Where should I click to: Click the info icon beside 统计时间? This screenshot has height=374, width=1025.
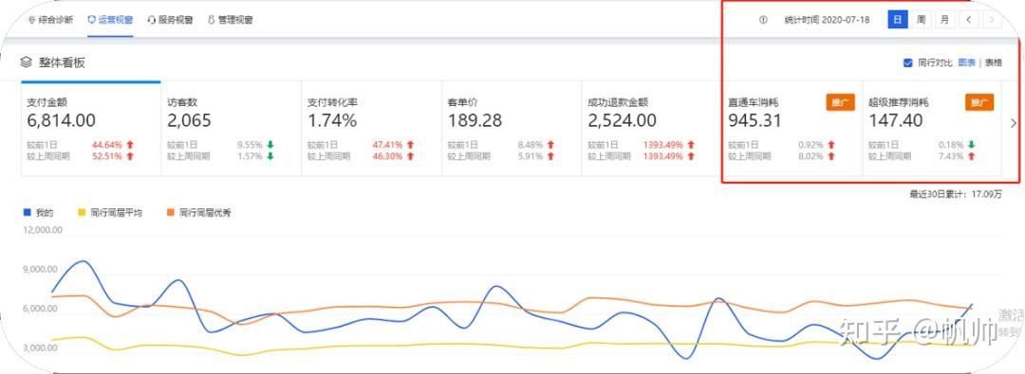tap(763, 20)
